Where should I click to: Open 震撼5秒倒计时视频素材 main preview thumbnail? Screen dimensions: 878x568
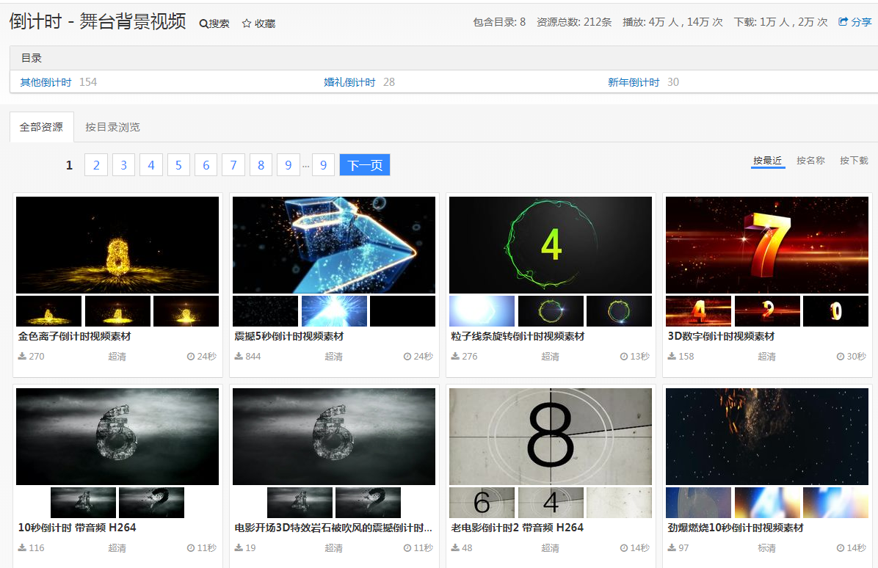(334, 244)
